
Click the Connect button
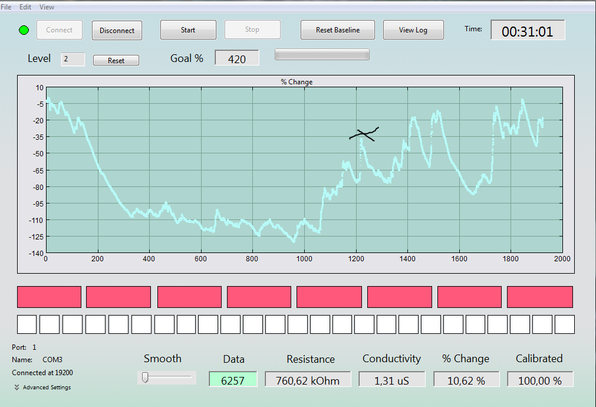pos(60,30)
